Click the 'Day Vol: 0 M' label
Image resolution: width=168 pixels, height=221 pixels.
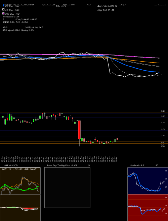tap(106, 10)
